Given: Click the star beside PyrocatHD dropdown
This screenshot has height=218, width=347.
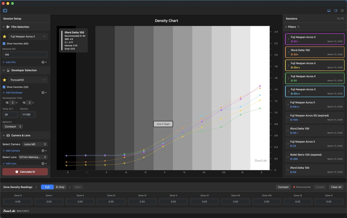Looking at the screenshot, I should pyautogui.click(x=4, y=80).
